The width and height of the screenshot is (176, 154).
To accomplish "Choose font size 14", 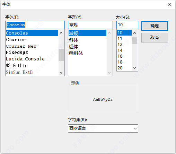I will 124,50.
